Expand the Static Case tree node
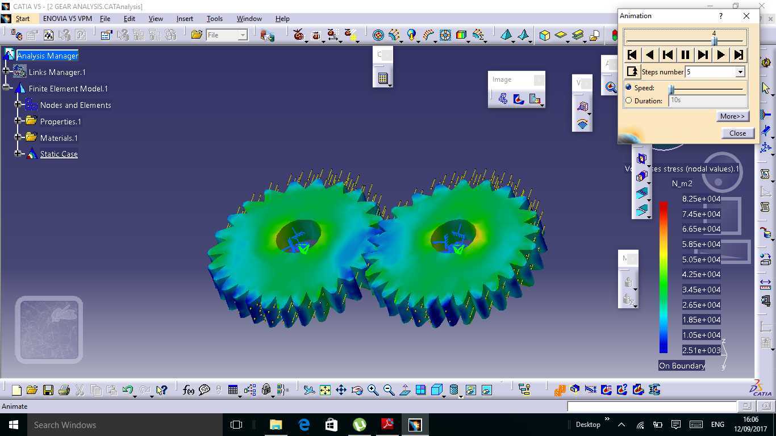This screenshot has width=776, height=436. [x=18, y=153]
